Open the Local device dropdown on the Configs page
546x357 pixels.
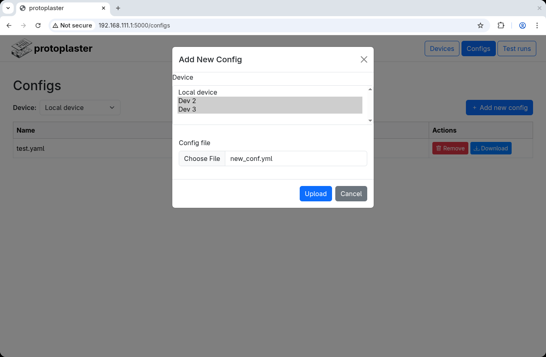coord(80,108)
